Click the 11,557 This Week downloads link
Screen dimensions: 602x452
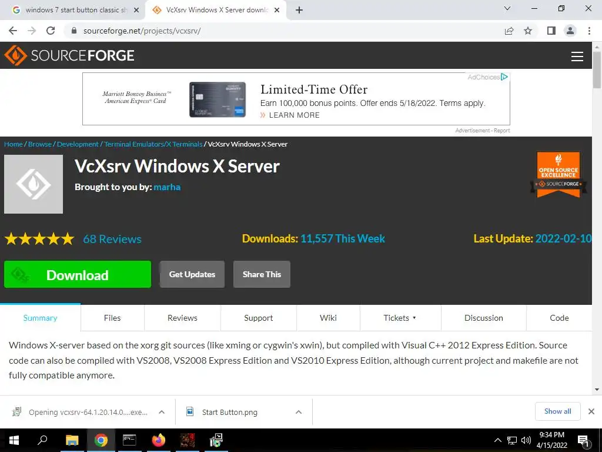coord(343,239)
